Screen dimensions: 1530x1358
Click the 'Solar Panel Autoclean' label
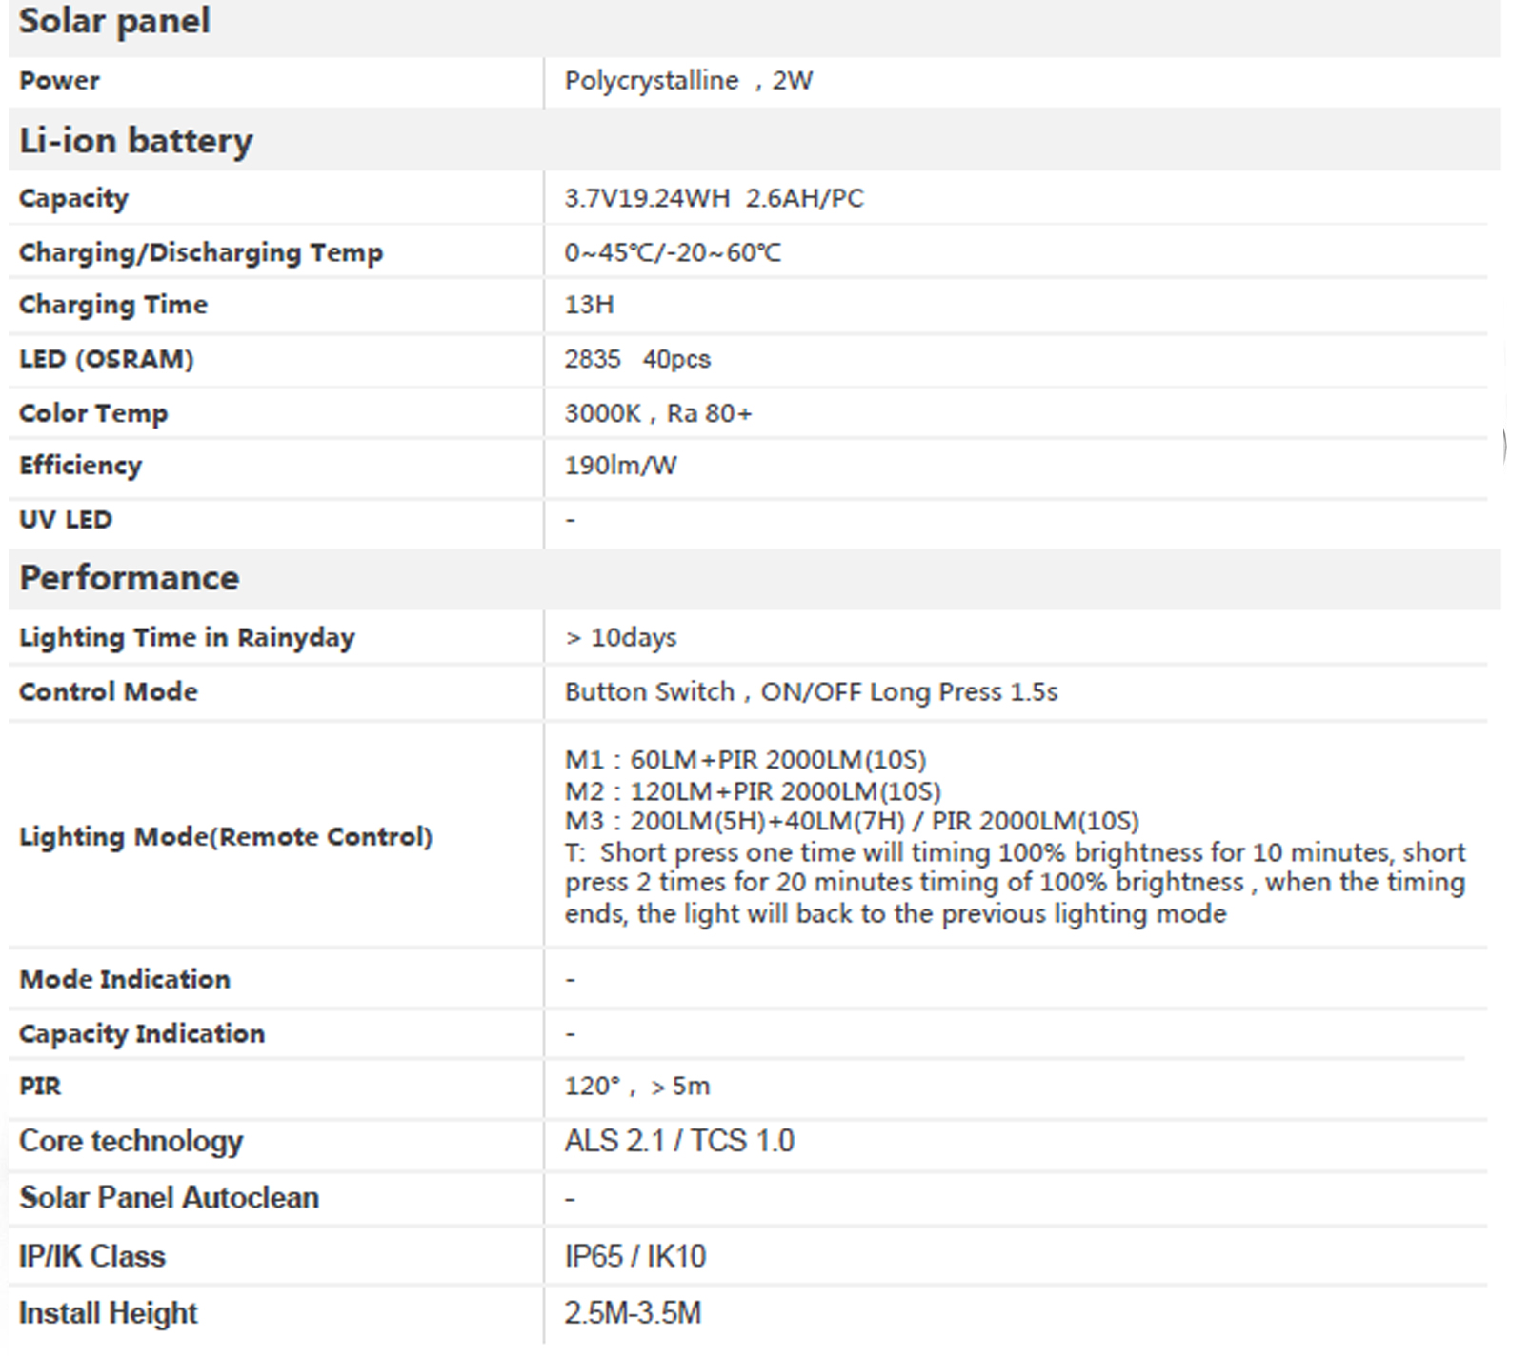170,1198
